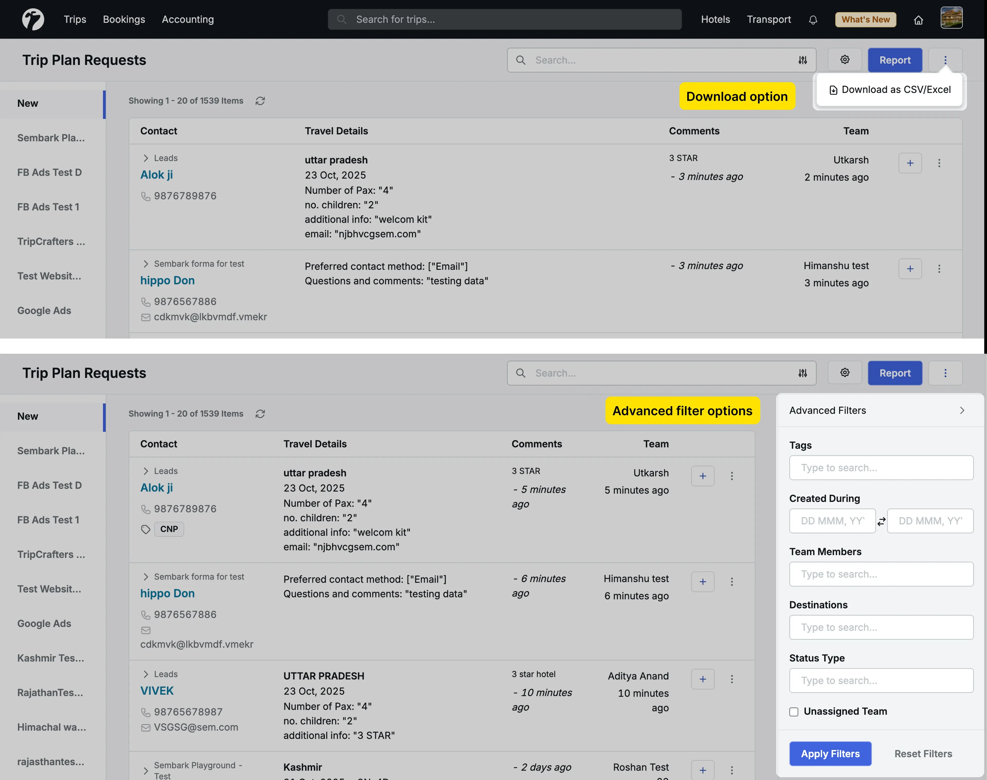The width and height of the screenshot is (987, 780).
Task: Open filter sliders icon in top search box
Action: coord(802,60)
